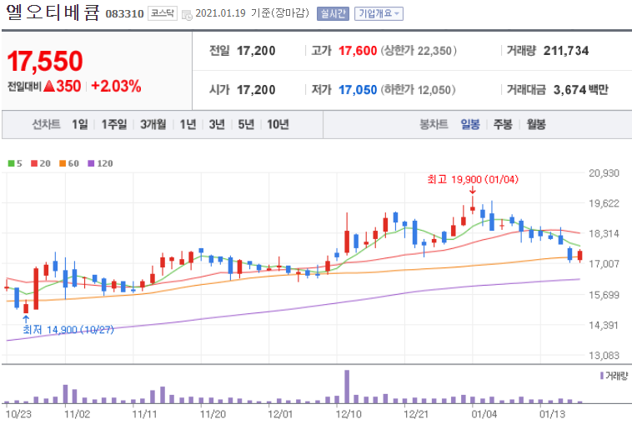
Task: Click the 12/10 date axis label
Action: (349, 414)
